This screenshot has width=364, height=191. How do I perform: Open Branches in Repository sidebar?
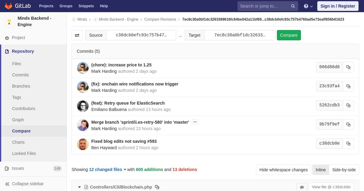[x=21, y=86]
